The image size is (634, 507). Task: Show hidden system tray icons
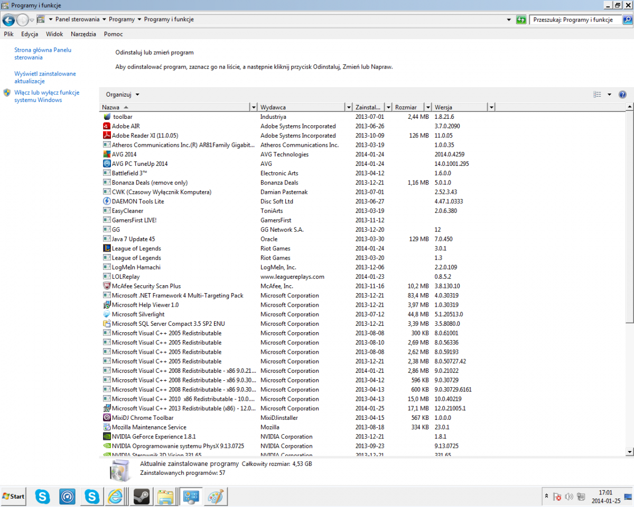pyautogui.click(x=546, y=496)
